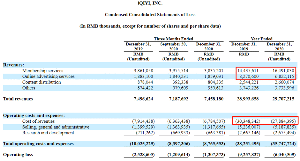The image size is (300, 161).
Task: Select the 'Revenues:' section label
Action: pyautogui.click(x=13, y=65)
